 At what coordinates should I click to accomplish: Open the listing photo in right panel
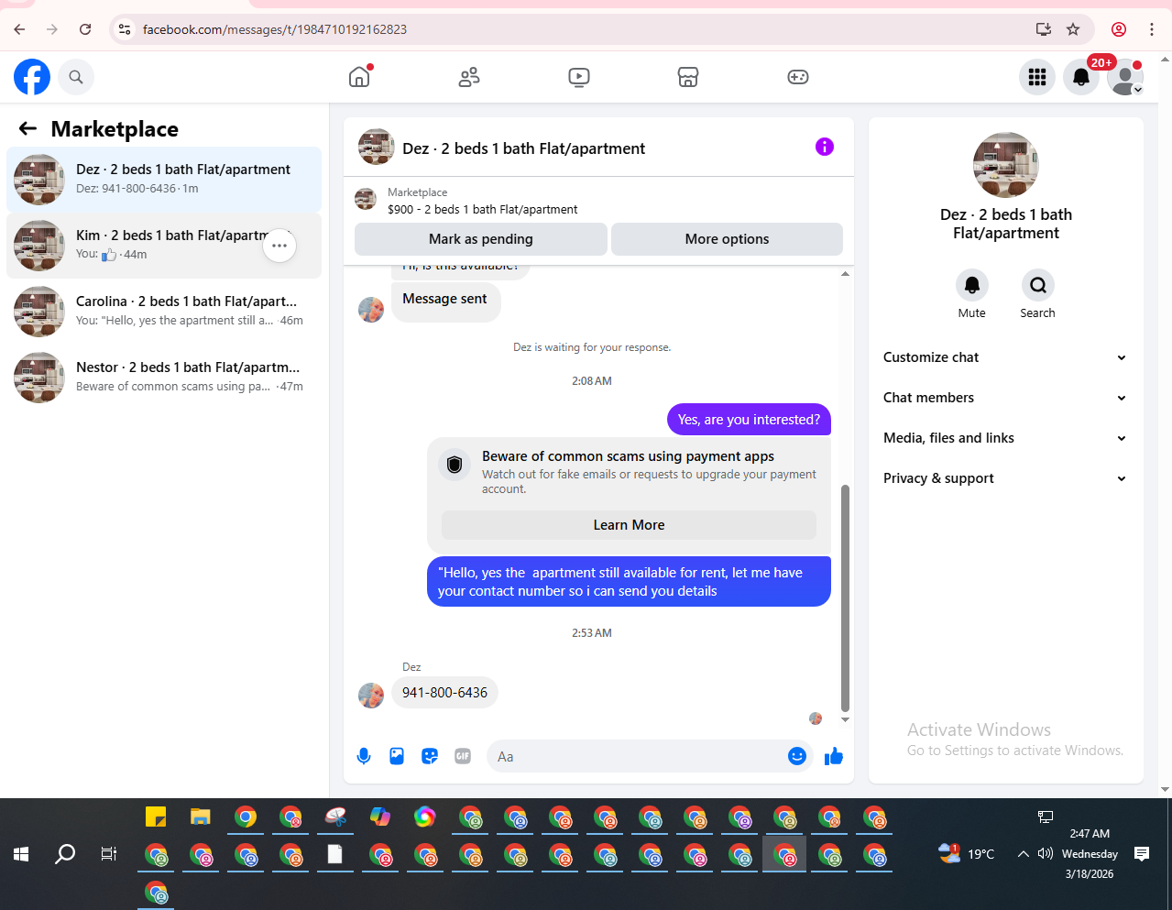tap(1006, 165)
